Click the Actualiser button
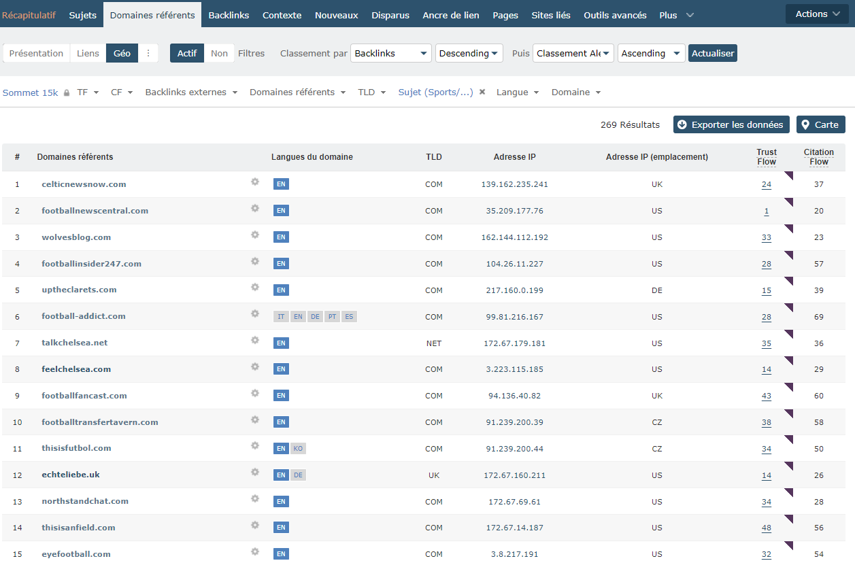Viewport: 855px width, 563px height. (712, 53)
